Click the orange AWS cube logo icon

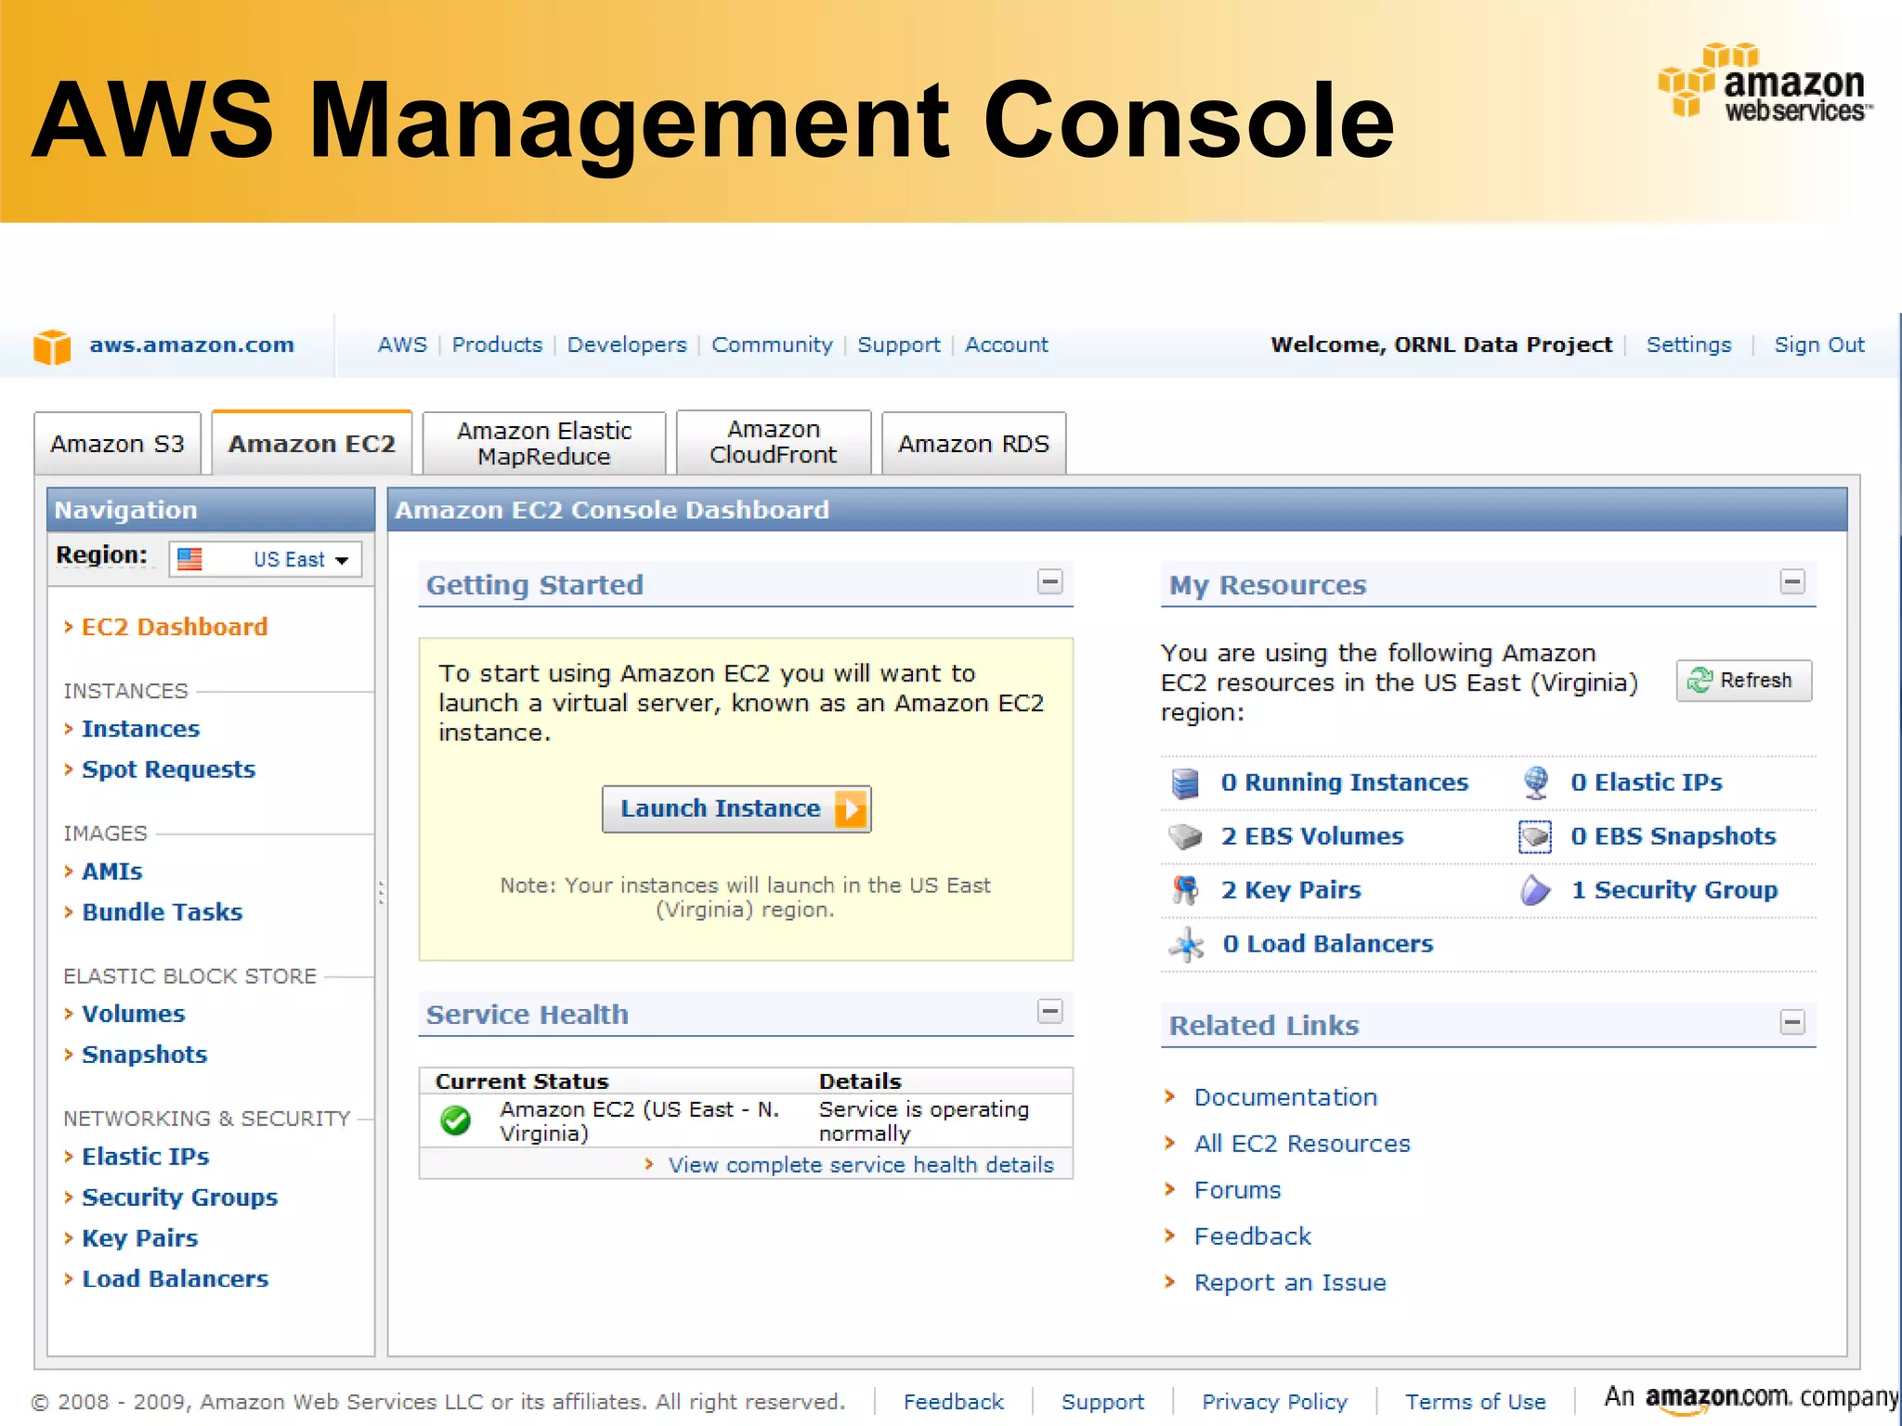coord(52,347)
